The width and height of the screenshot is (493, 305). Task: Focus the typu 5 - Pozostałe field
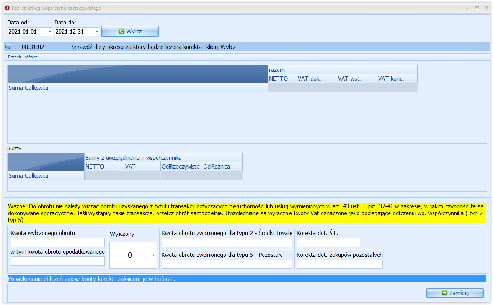(227, 264)
